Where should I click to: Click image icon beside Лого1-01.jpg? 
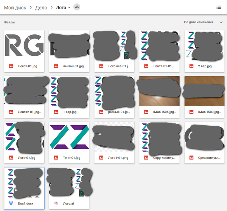(x=10, y=66)
